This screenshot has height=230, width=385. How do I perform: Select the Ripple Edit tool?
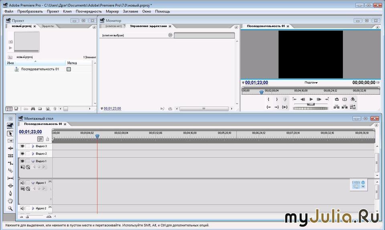tap(10, 148)
